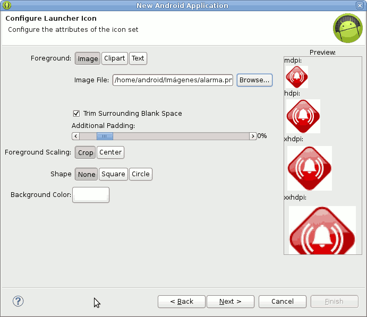Screen dimensions: 367x317
Task: Click the xhdpi preview icon
Action: tap(310, 168)
